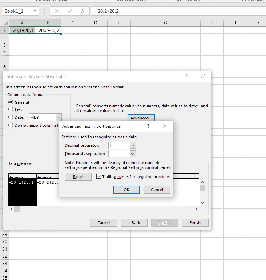Click data preview scroll right arrow

(x=197, y=209)
